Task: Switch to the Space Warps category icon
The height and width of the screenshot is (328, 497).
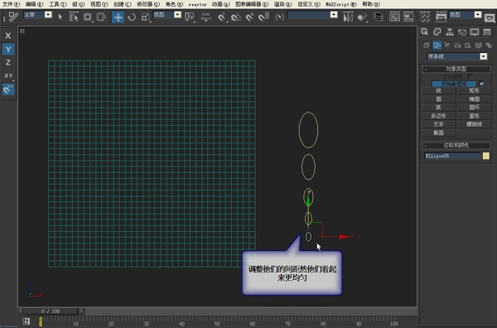Action: [x=478, y=46]
